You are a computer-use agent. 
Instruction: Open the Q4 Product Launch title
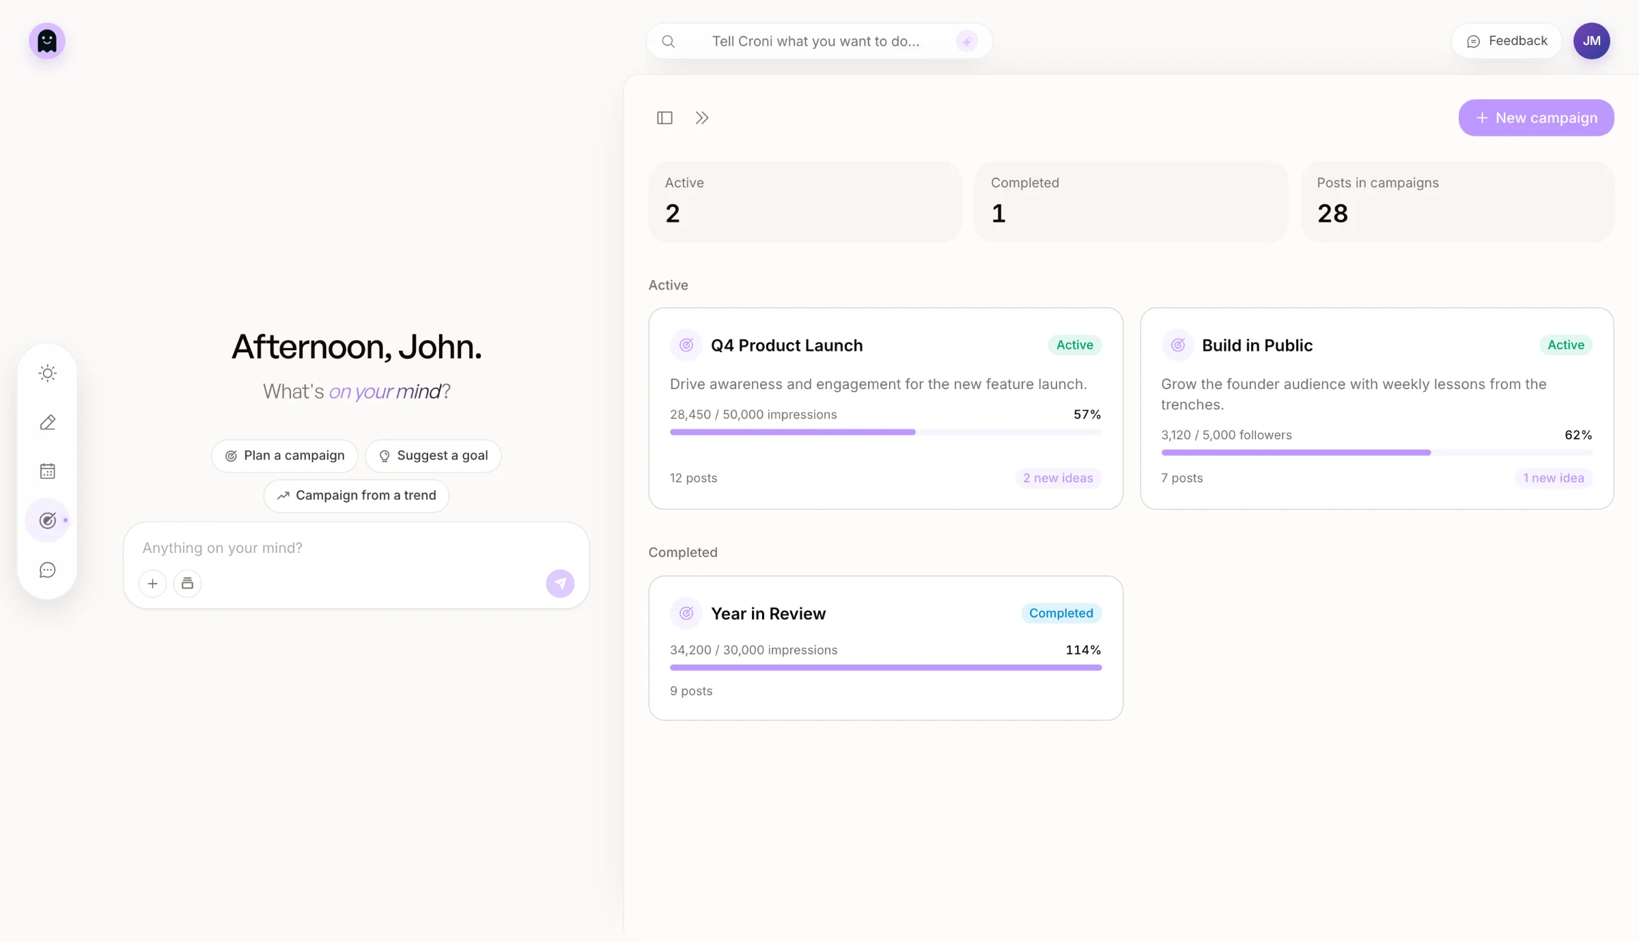click(787, 345)
